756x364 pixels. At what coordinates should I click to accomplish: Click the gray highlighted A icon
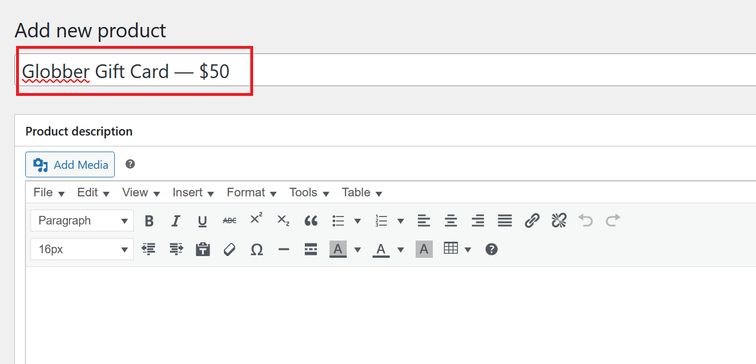(x=424, y=249)
